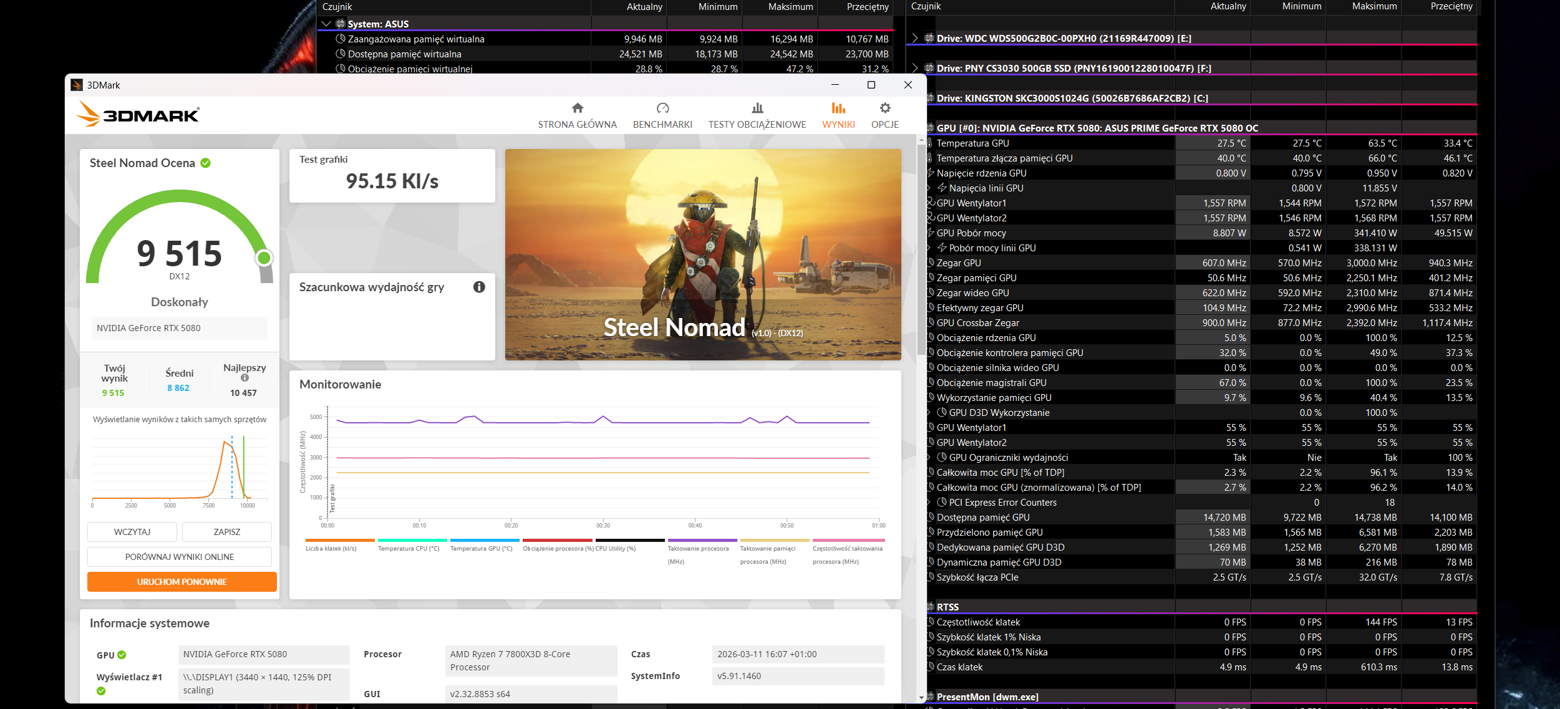Click info icon beside Szacunkowa wydajność gry

click(479, 287)
